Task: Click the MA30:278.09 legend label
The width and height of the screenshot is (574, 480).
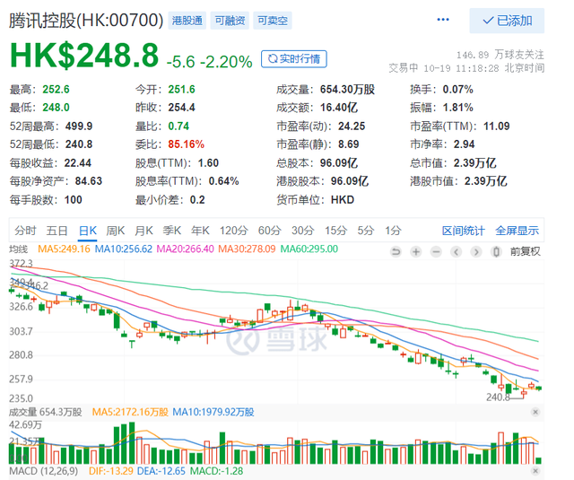Action: click(247, 249)
